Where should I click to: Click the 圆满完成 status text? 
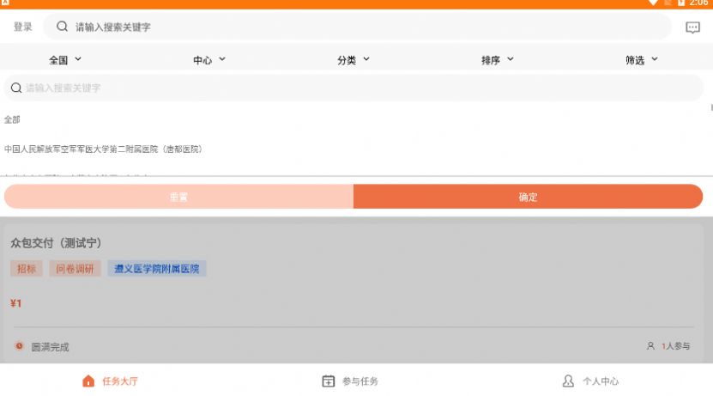50,347
